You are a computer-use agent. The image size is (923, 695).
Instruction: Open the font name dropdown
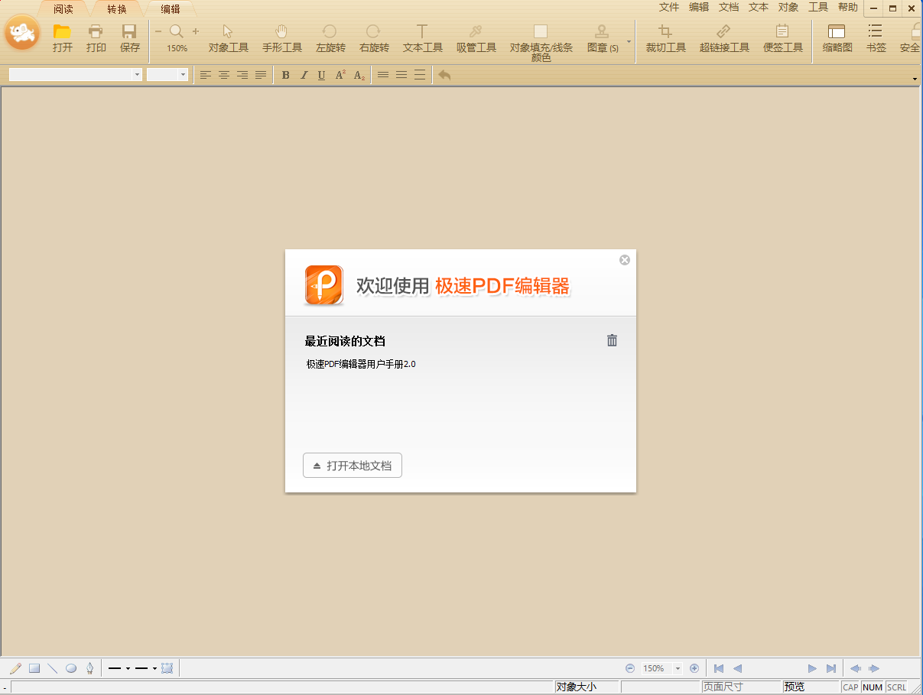(x=138, y=75)
